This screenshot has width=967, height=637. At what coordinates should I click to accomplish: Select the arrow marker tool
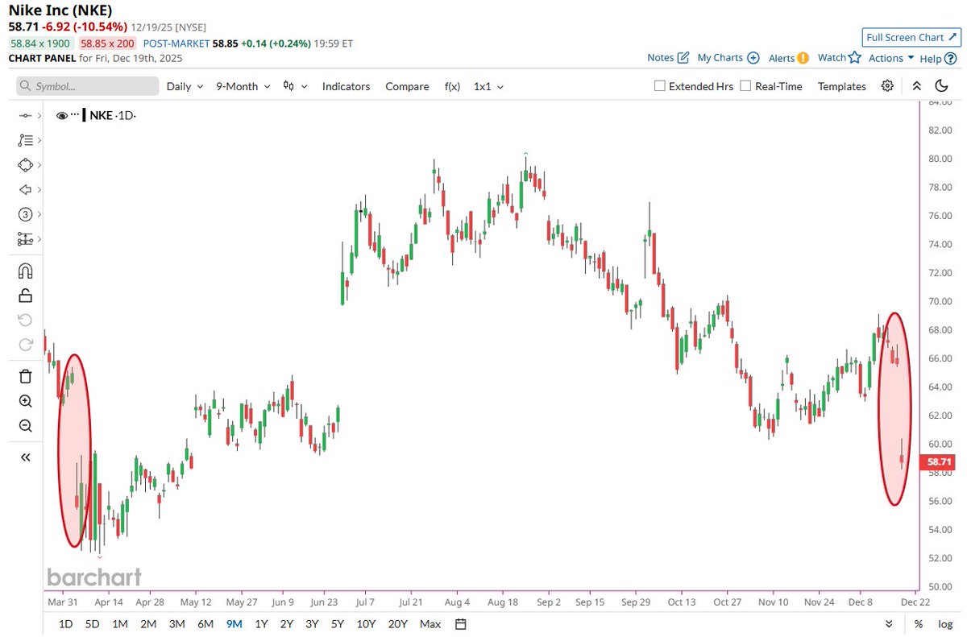[x=24, y=190]
